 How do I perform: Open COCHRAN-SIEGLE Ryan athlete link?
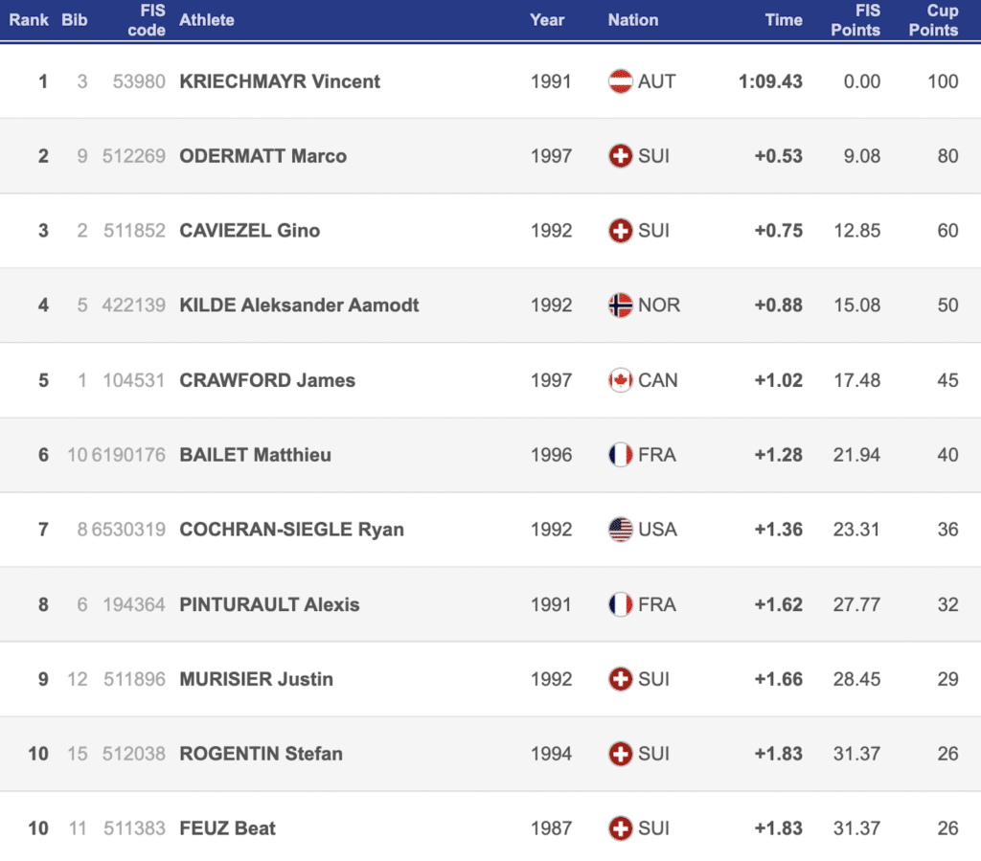291,530
